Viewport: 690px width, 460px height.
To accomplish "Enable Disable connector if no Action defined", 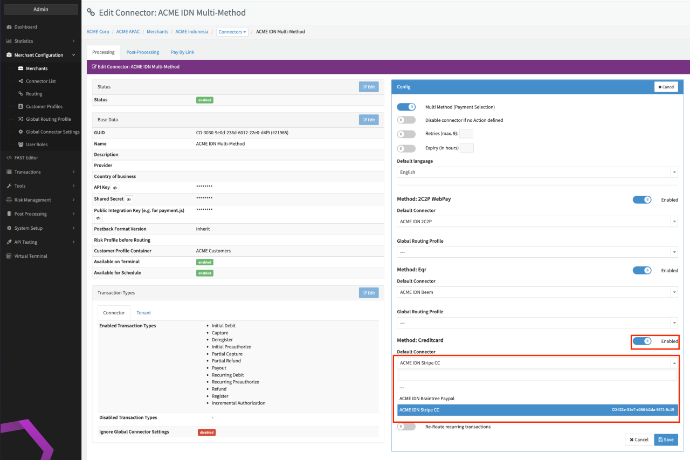I will coord(406,120).
